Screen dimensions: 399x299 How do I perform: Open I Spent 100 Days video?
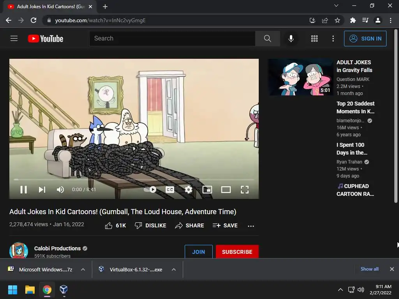tap(352, 148)
